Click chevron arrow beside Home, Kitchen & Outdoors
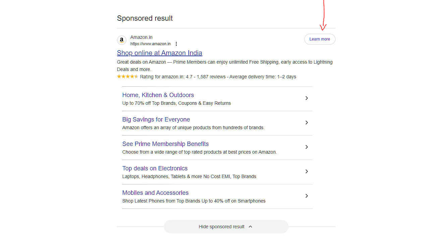429x241 pixels. (x=306, y=98)
